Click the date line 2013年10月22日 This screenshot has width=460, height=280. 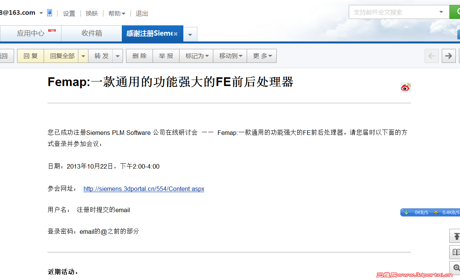click(104, 166)
